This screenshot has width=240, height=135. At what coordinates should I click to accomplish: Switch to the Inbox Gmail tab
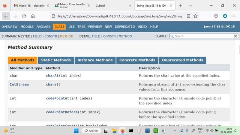(31, 6)
